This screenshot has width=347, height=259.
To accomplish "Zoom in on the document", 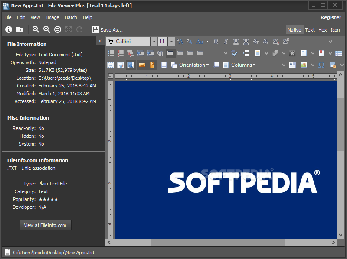I will pos(46,29).
